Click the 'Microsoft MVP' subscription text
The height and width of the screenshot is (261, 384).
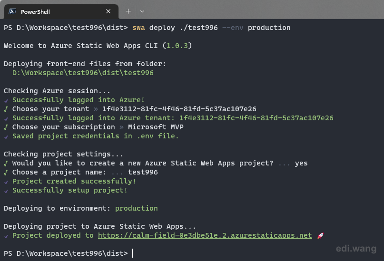156,127
